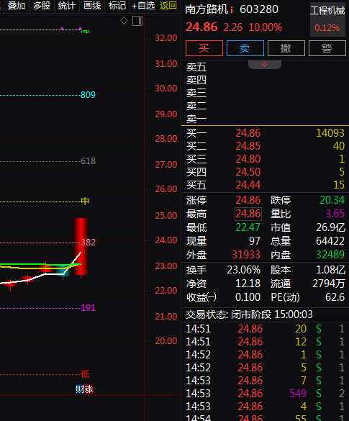
Task: Click the 撤 cancel order button
Action: point(286,48)
